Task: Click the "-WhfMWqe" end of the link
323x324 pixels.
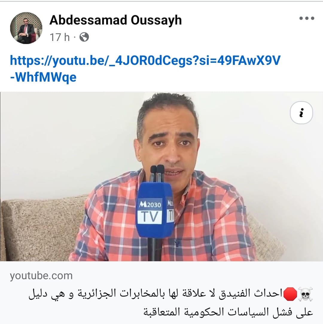Action: [x=43, y=77]
